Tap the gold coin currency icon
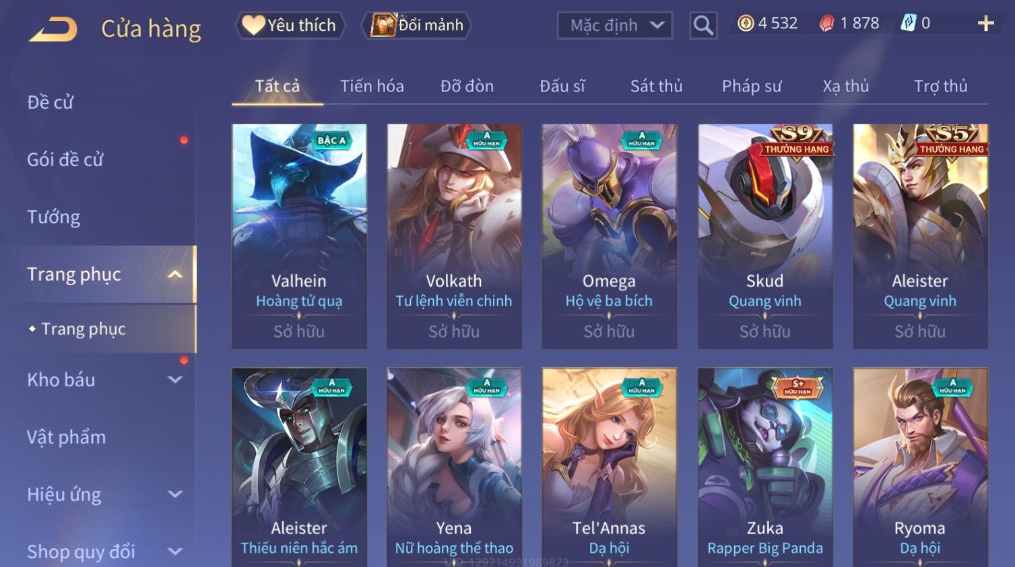1015x567 pixels. click(745, 24)
